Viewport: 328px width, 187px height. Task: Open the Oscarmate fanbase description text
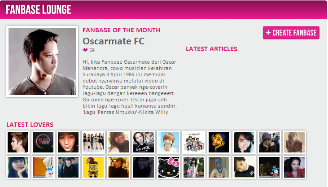pos(130,87)
